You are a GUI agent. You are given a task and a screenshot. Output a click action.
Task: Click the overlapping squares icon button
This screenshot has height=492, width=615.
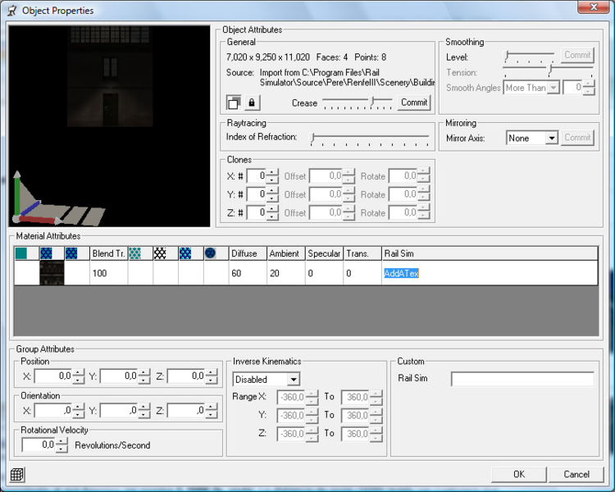point(235,102)
